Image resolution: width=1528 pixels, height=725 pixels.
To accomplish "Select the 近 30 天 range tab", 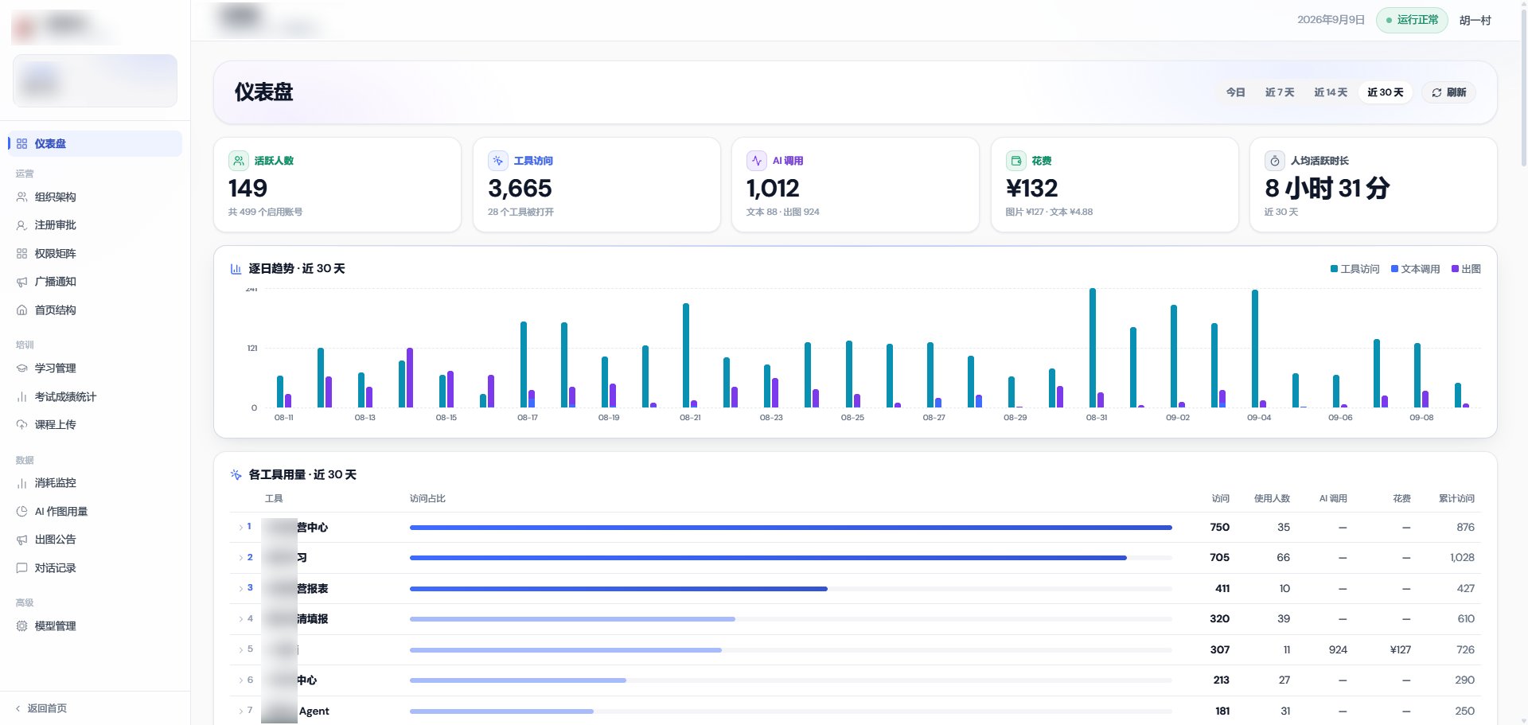I will click(x=1386, y=92).
